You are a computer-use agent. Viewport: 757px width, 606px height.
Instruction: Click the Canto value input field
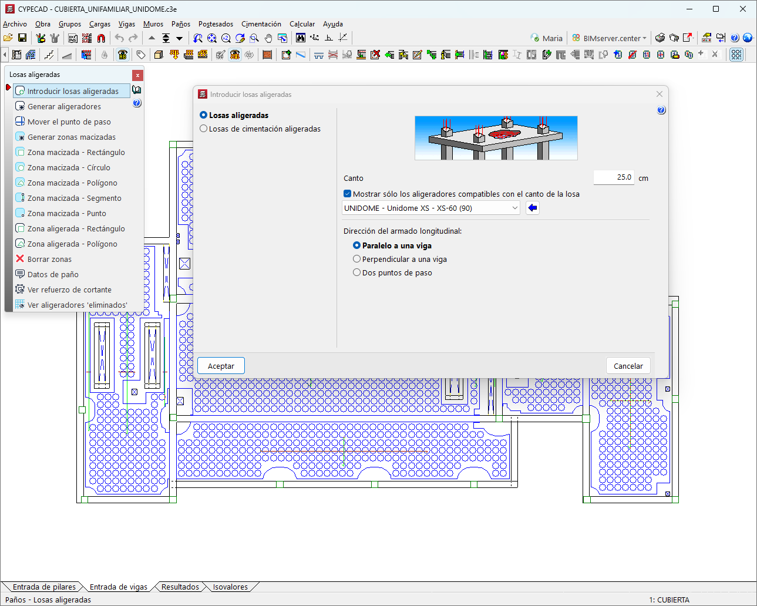(x=613, y=177)
